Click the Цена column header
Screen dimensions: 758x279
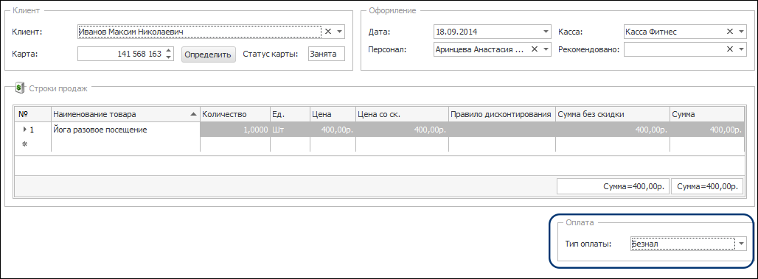(x=333, y=114)
